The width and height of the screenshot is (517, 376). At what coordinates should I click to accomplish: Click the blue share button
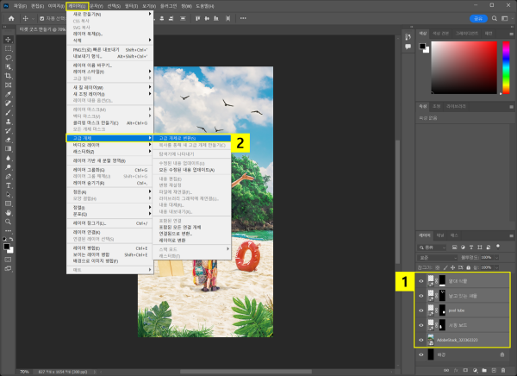[x=478, y=18]
